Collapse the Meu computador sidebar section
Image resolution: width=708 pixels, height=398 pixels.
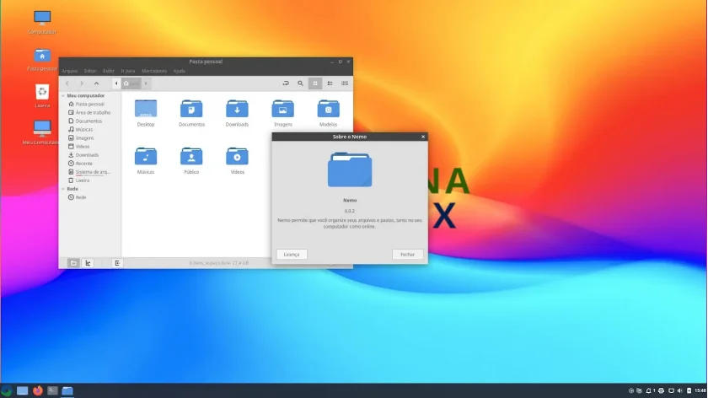(x=63, y=96)
